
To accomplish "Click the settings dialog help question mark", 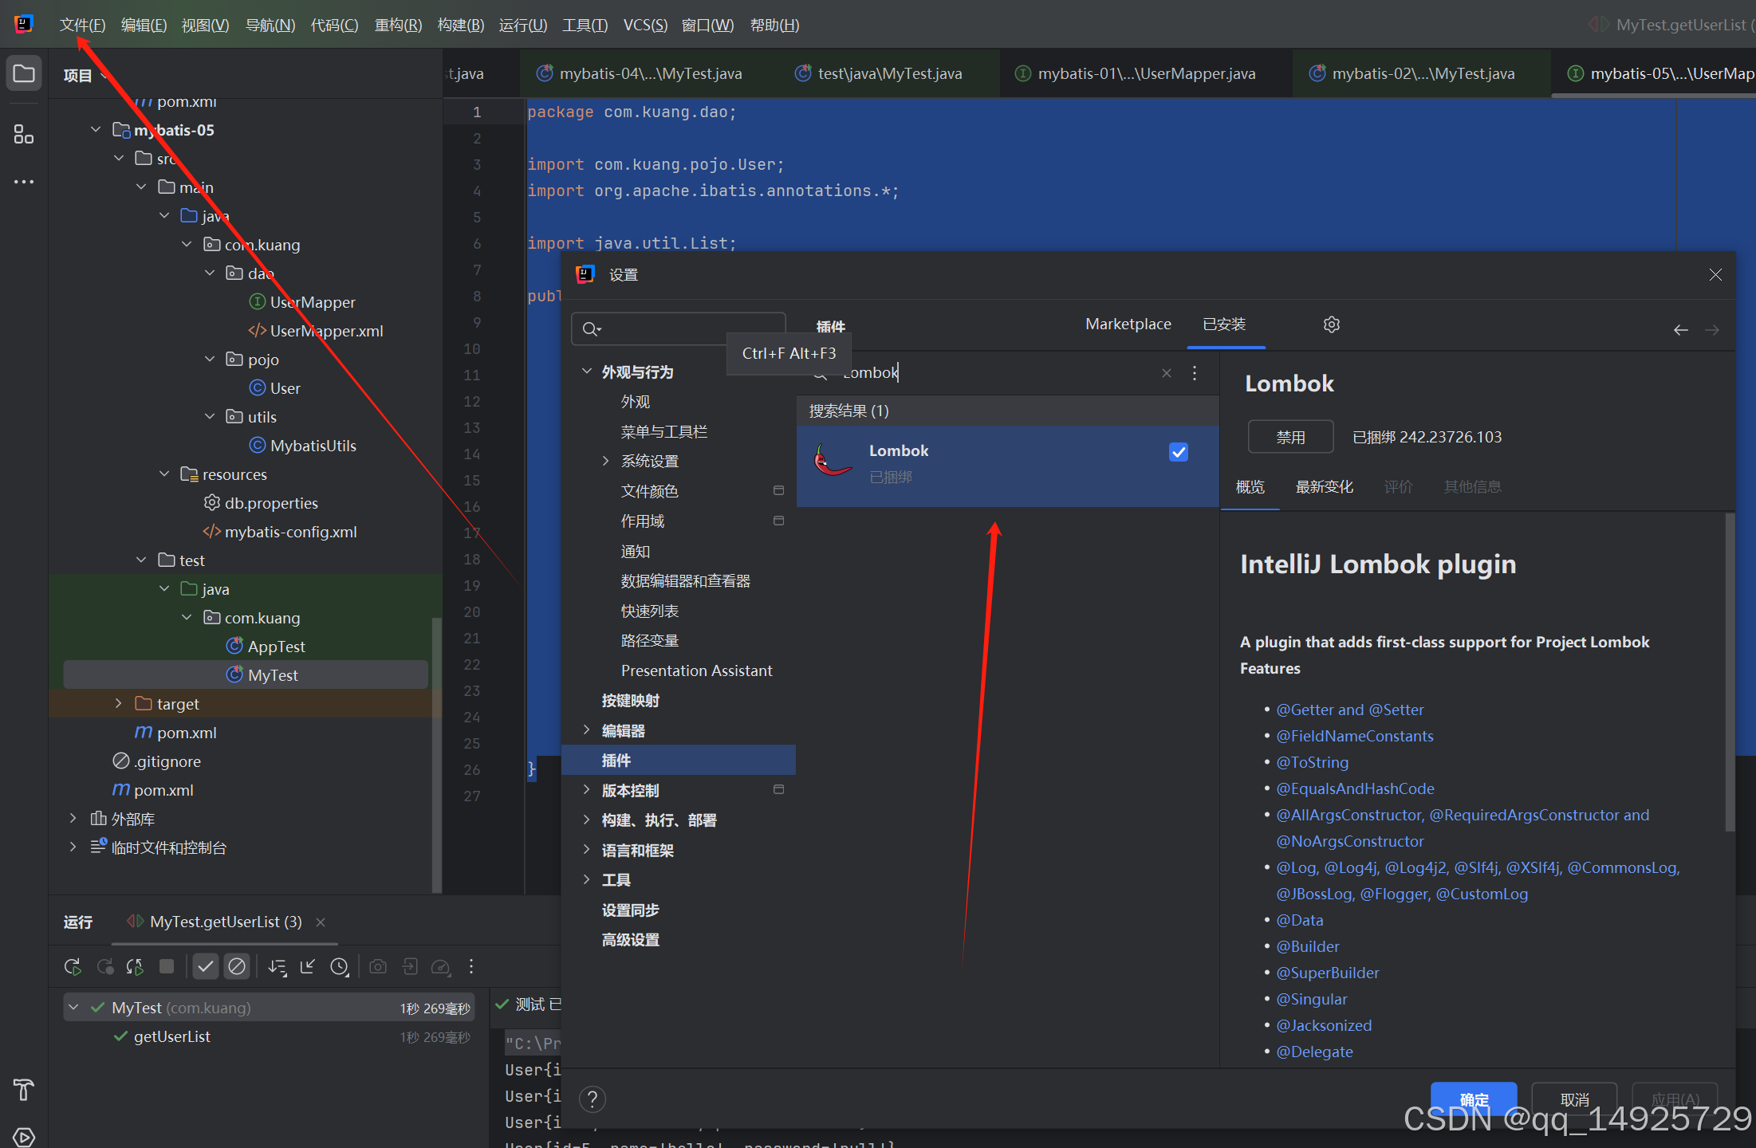I will click(x=592, y=1100).
